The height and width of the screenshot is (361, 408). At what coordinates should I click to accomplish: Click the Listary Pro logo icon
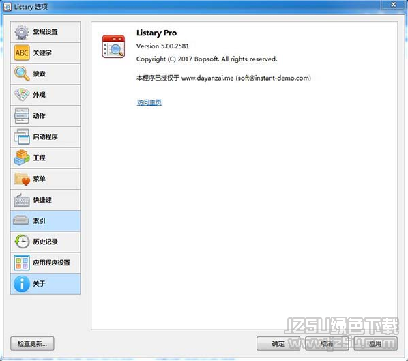pyautogui.click(x=113, y=46)
